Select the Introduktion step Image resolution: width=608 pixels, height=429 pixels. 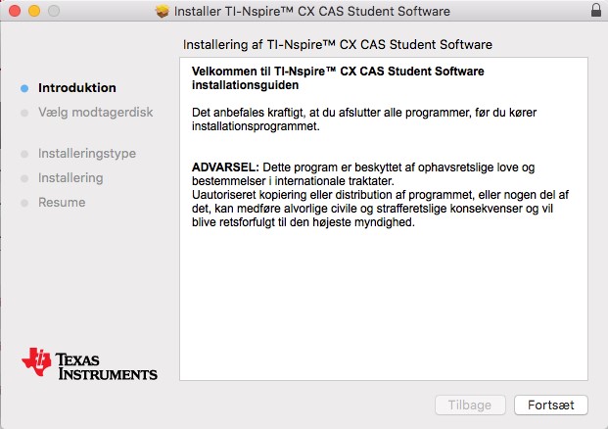pyautogui.click(x=76, y=88)
